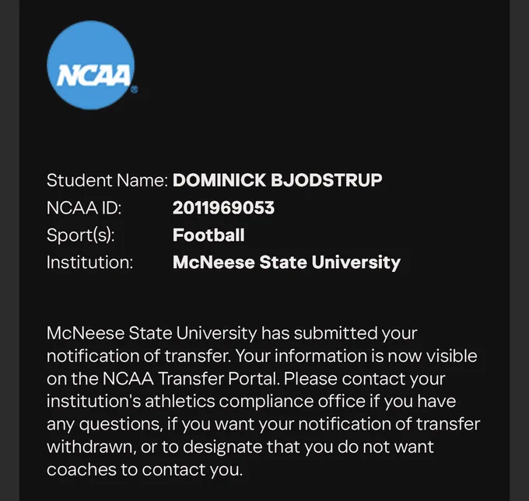Click the Student Name label
The width and height of the screenshot is (529, 501).
[x=107, y=180]
